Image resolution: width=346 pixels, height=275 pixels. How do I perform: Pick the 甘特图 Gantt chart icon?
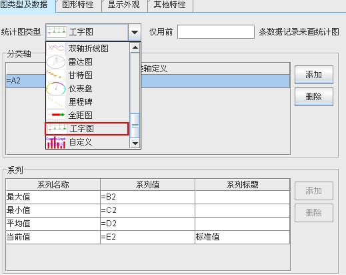point(56,75)
